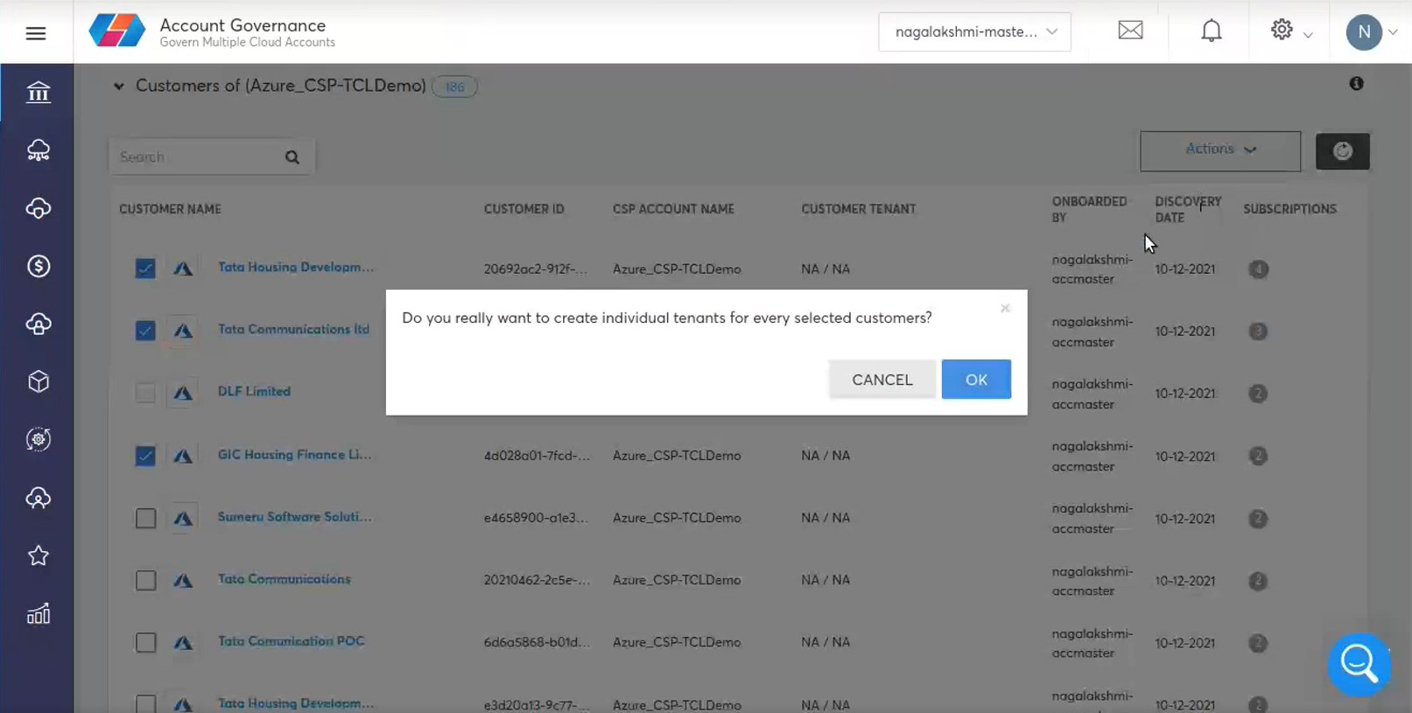The height and width of the screenshot is (713, 1412).
Task: Open DLF Limited customer link
Action: pos(254,391)
